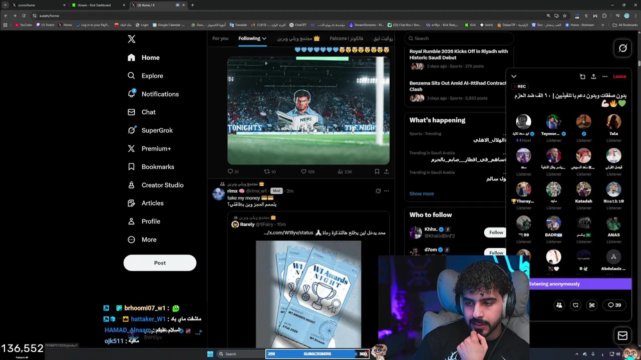
Task: Open Windows Start menu
Action: tap(210, 354)
